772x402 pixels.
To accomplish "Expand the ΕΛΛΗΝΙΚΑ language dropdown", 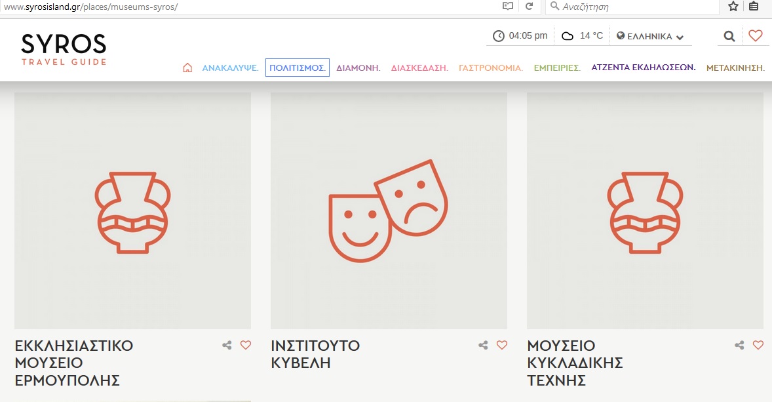I will coord(650,37).
